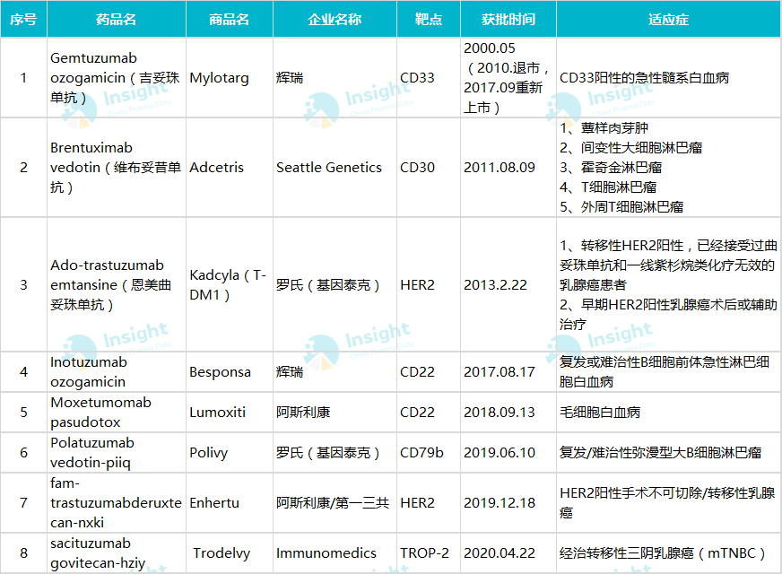Screen dimensions: 782x574
Task: Click the 靶点 column header
Action: [429, 19]
